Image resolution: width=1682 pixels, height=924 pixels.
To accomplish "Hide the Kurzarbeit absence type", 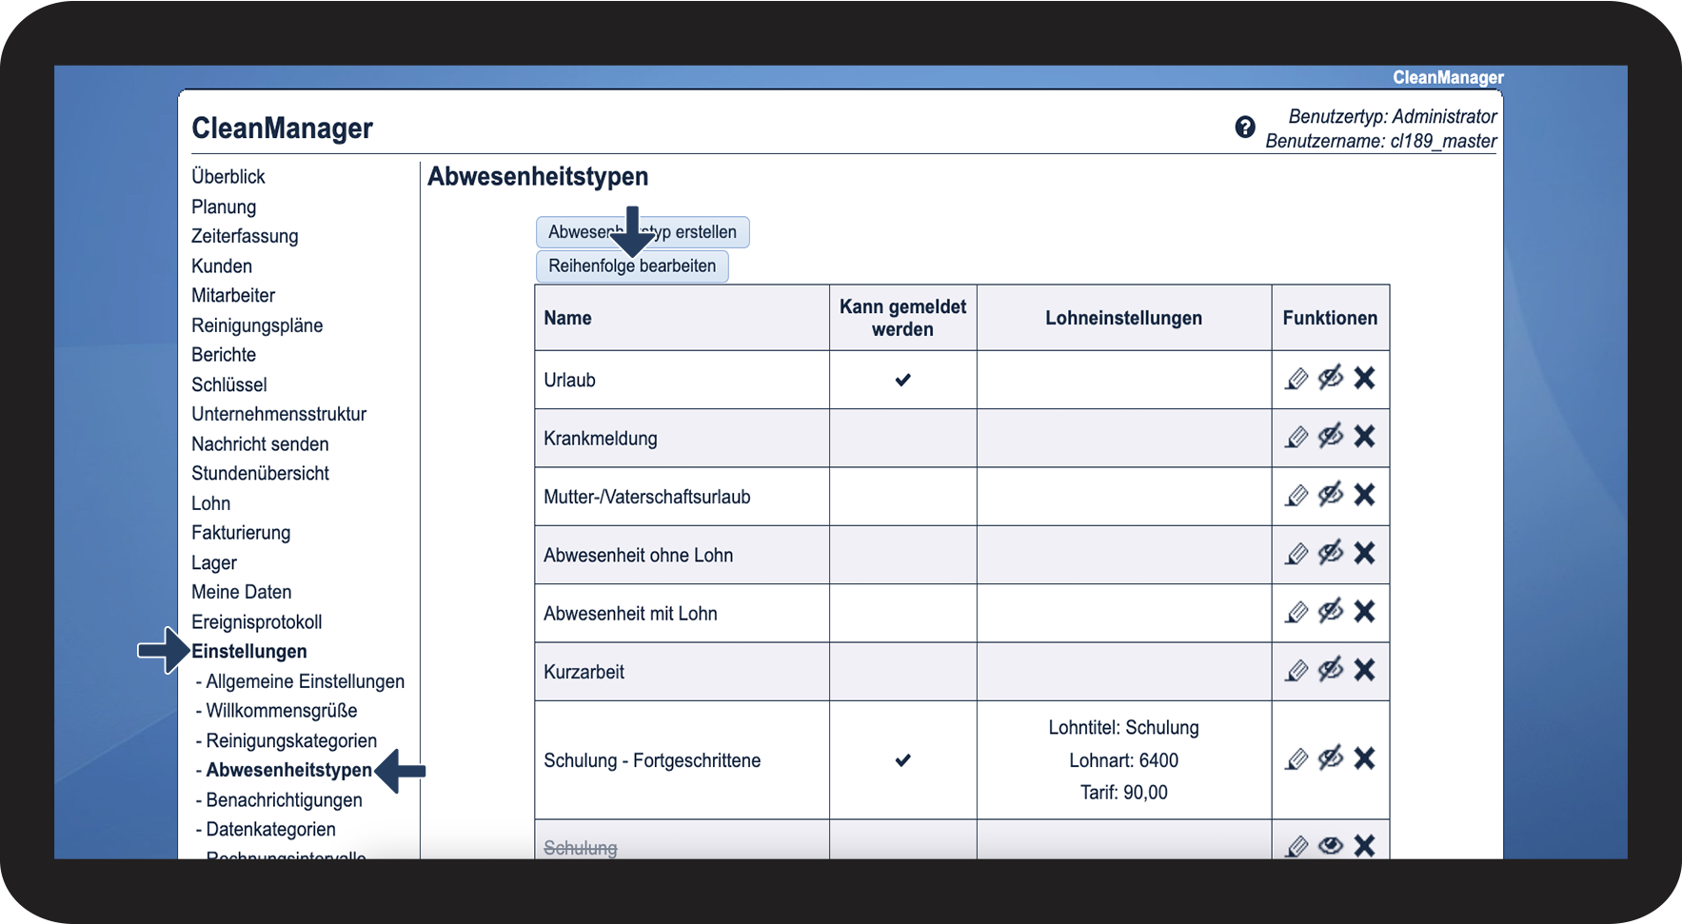I will [x=1331, y=671].
